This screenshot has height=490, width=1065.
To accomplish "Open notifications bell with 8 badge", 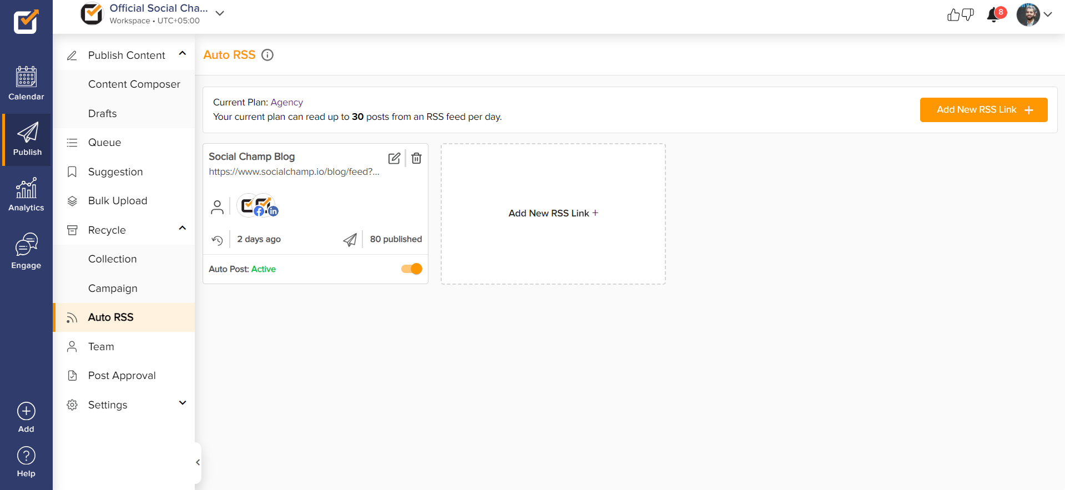I will pos(996,14).
